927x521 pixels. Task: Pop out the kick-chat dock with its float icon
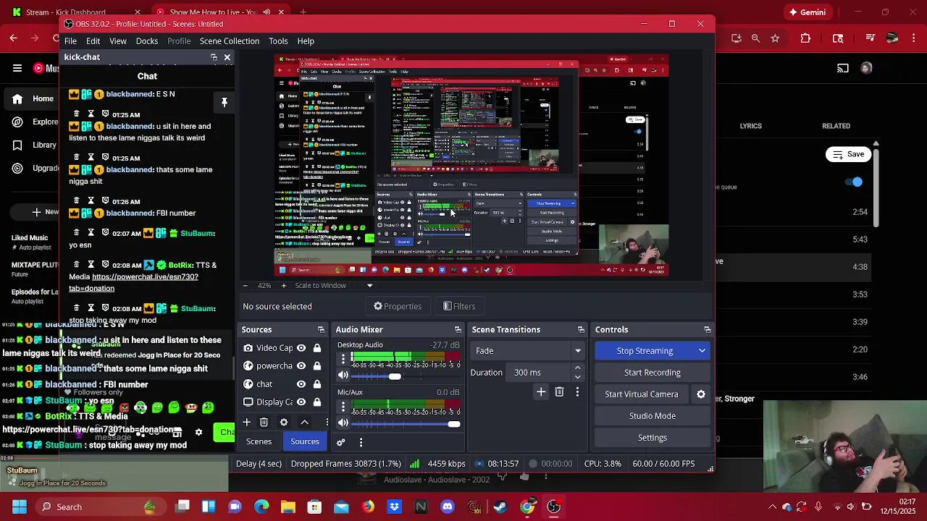click(x=214, y=57)
